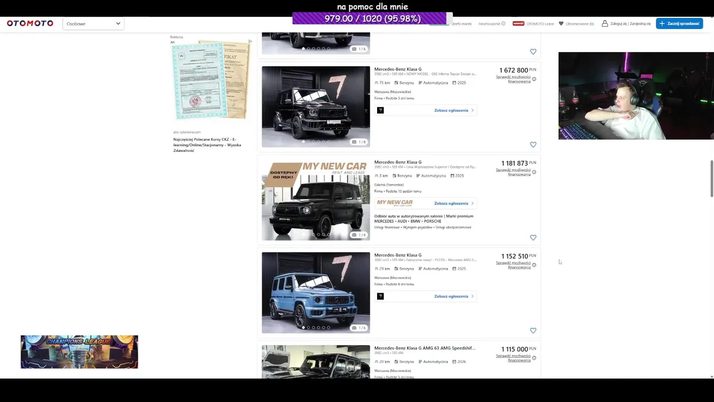This screenshot has height=402, width=714.
Task: Expand the Osobowe category dropdown
Action: pyautogui.click(x=93, y=23)
